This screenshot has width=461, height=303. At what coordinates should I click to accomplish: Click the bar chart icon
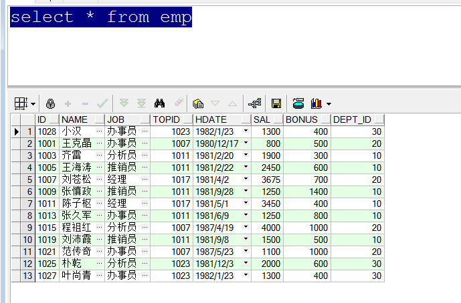point(316,103)
